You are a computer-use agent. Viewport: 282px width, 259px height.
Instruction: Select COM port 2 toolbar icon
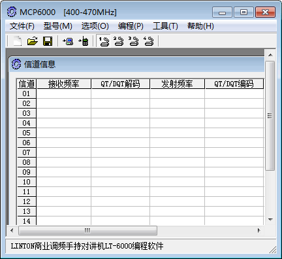pos(119,41)
